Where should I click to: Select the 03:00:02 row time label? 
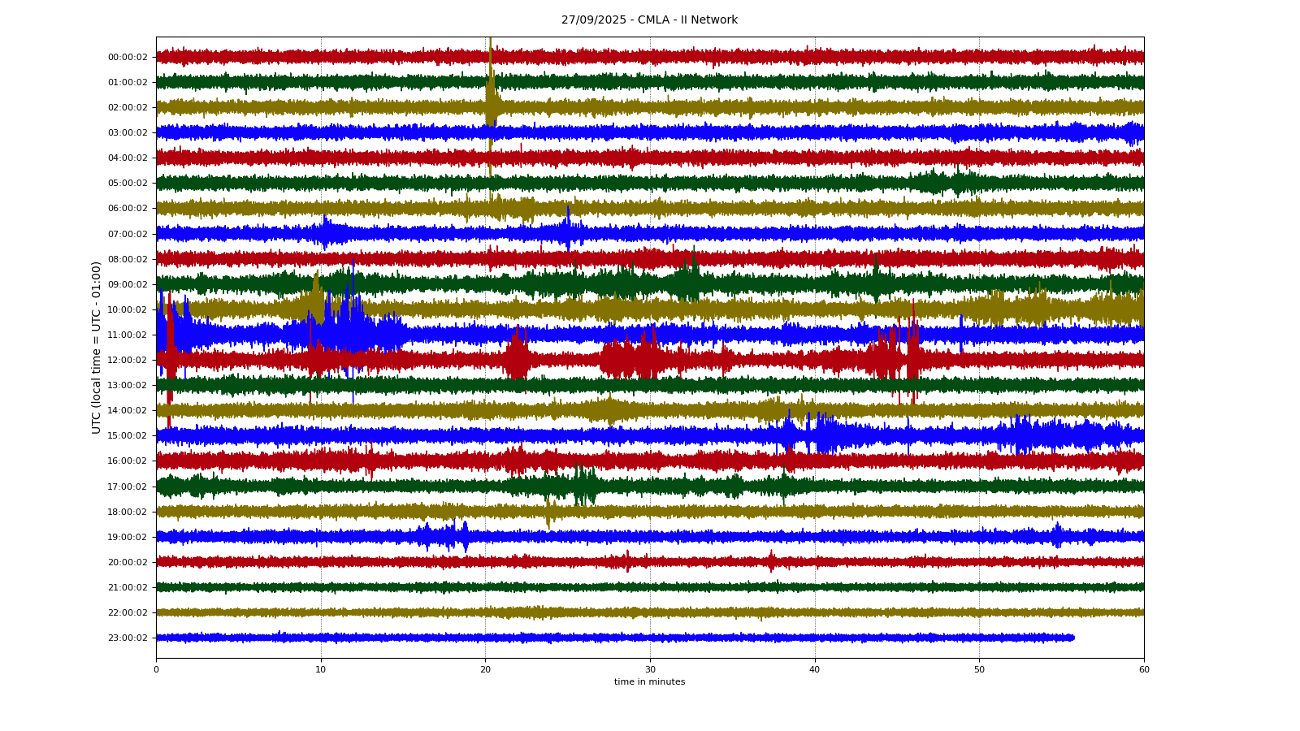pyautogui.click(x=128, y=133)
